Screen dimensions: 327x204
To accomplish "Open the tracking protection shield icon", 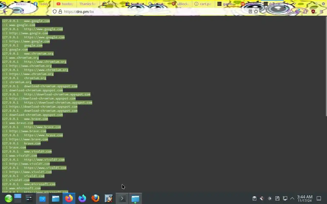I will coord(54,12).
